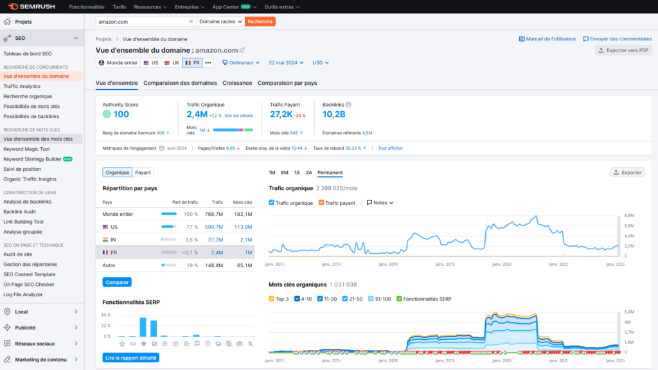The height and width of the screenshot is (370, 658).
Task: Click the Comparer button
Action: (x=117, y=283)
